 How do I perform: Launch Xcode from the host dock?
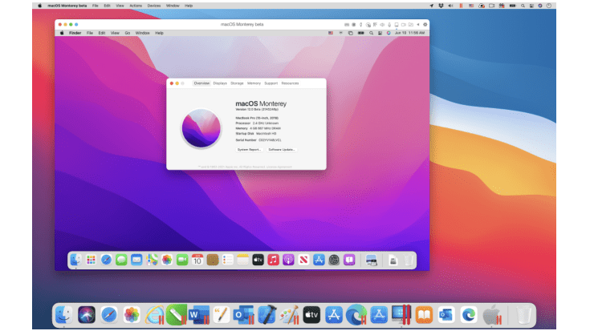point(267,315)
